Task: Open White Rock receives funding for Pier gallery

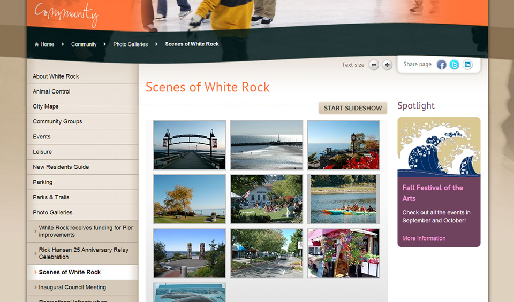Action: click(x=82, y=231)
